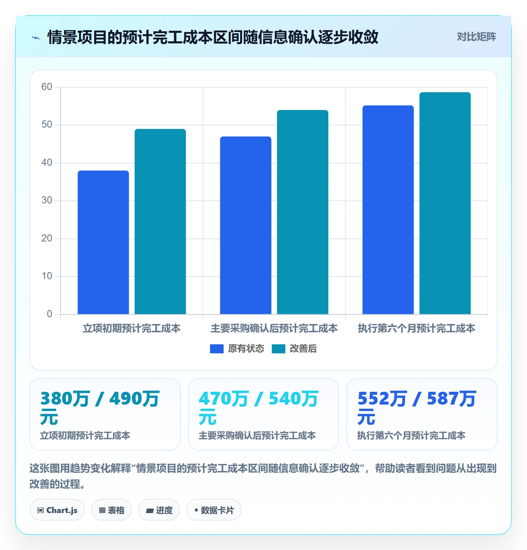Click the blue 原有状态 bar for 执行第六个月预计完工成本
The image size is (527, 550).
pos(388,210)
